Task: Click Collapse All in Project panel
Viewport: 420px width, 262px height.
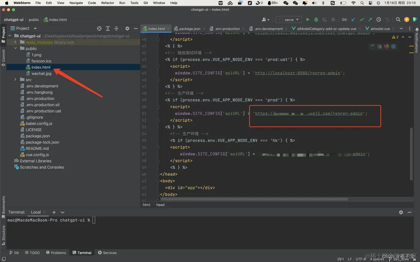Action: 116,29
